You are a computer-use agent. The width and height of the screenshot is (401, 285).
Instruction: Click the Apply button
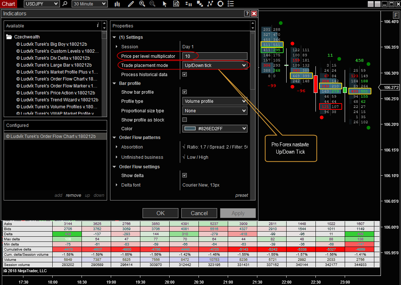pos(238,213)
